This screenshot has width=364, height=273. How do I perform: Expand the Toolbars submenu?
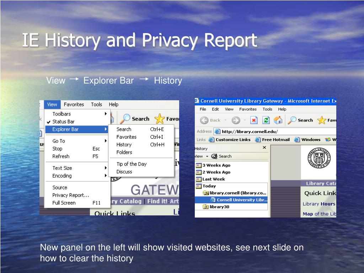[x=77, y=114]
